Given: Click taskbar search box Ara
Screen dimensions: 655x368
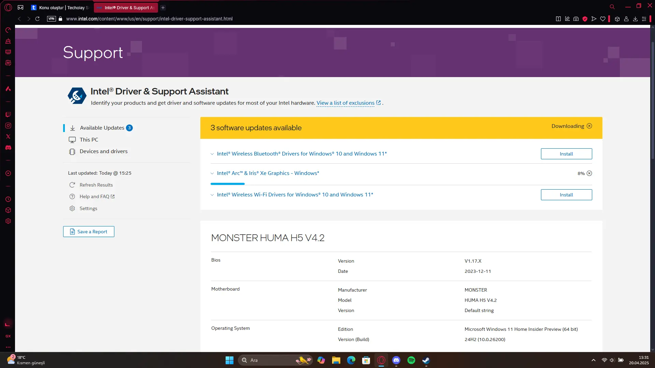Looking at the screenshot, I should [x=275, y=360].
